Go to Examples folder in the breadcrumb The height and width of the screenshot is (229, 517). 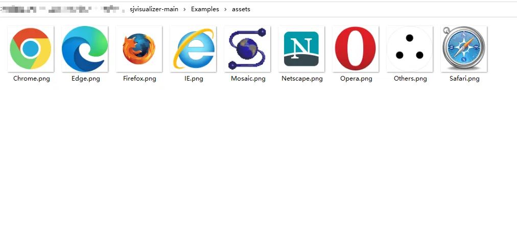click(x=205, y=9)
